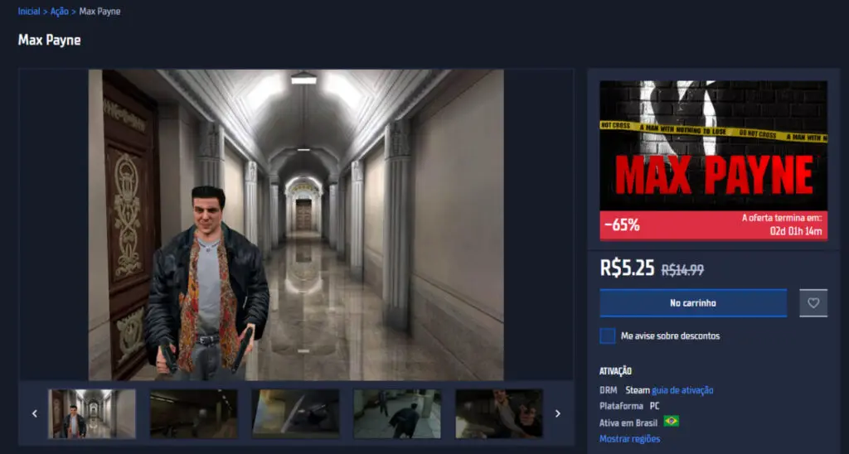
Task: Go to 'Inicial' breadcrumb link
Action: coord(29,12)
